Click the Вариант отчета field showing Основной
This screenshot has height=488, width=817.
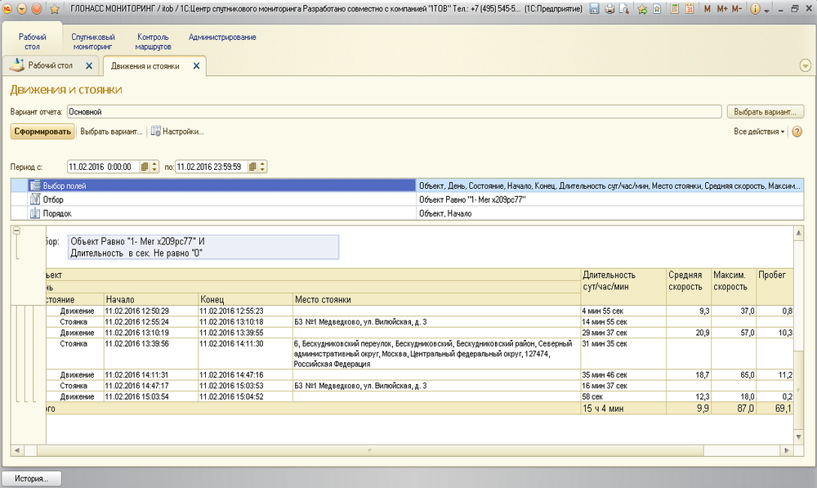394,111
